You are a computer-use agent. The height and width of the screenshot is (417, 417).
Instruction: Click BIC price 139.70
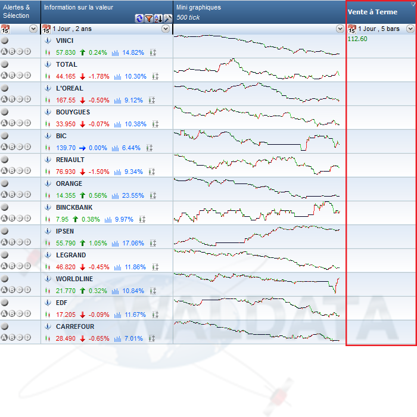pyautogui.click(x=66, y=148)
